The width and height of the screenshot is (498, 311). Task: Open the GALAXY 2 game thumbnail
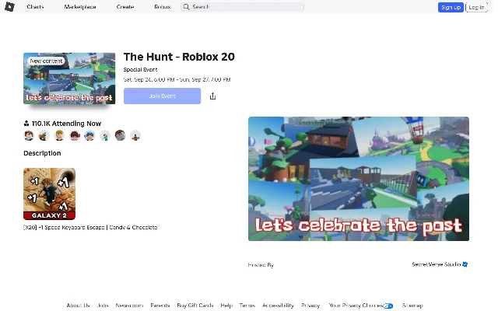click(49, 194)
